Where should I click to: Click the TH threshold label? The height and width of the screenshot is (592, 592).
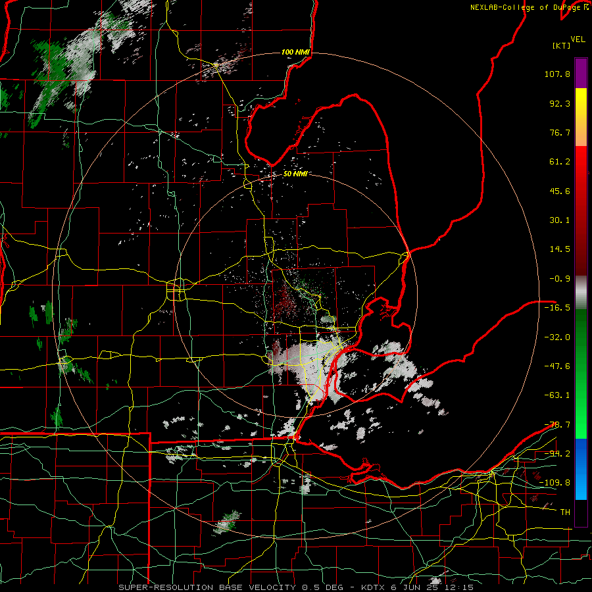565,512
